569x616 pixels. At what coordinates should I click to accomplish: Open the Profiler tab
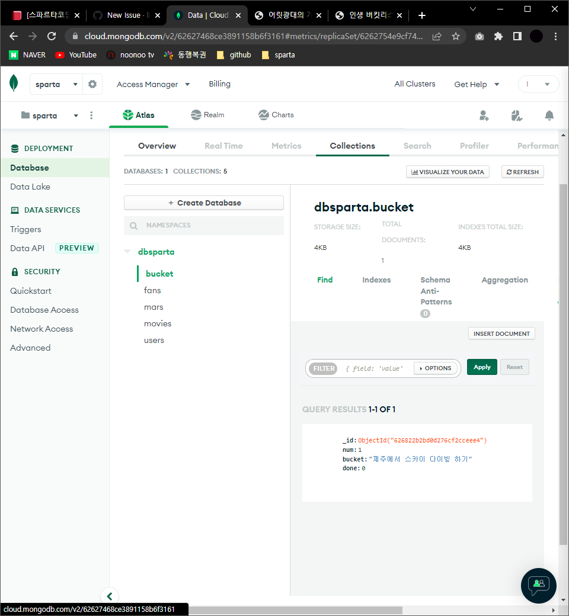tap(474, 146)
